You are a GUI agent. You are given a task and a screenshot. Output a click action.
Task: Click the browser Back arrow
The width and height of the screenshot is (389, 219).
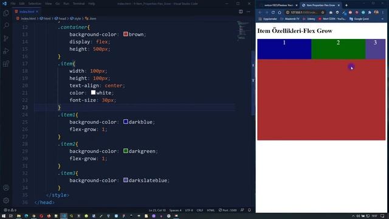[x=260, y=12]
